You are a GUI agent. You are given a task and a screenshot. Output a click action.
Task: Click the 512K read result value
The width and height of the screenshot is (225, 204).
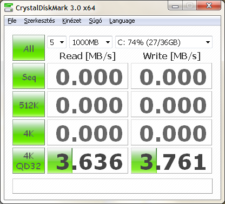[x=88, y=104]
